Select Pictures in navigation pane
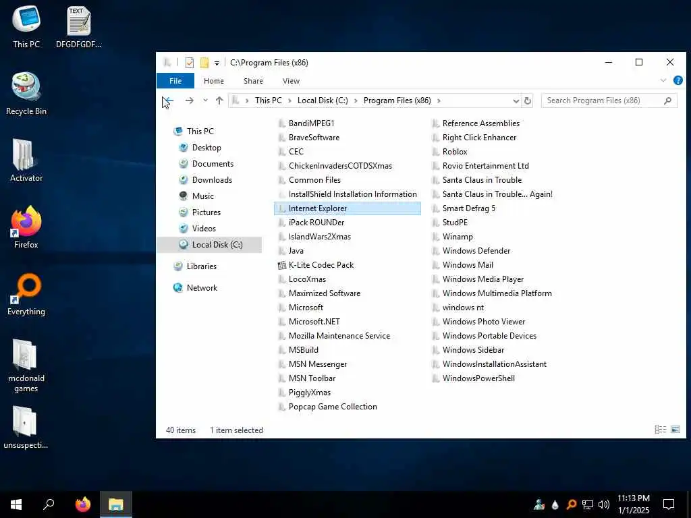691x518 pixels. click(x=200, y=212)
